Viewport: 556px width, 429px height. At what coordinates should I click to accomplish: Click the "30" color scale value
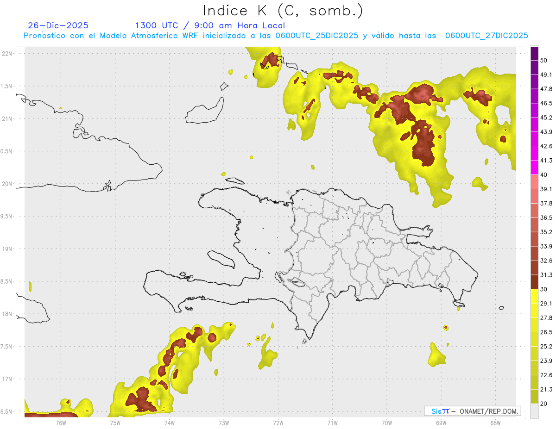click(544, 289)
